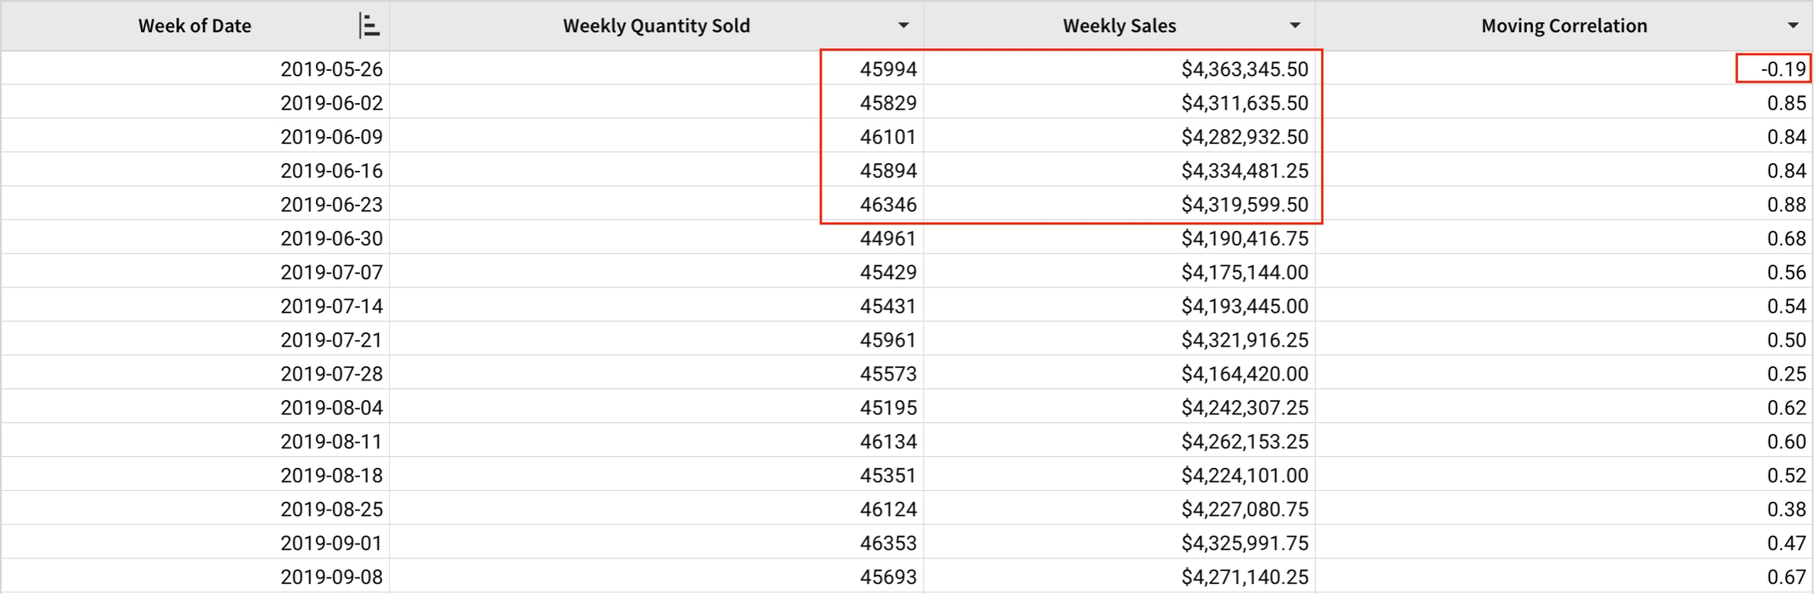Select the date cell 2019-06-30
This screenshot has height=594, width=1815.
click(x=331, y=239)
